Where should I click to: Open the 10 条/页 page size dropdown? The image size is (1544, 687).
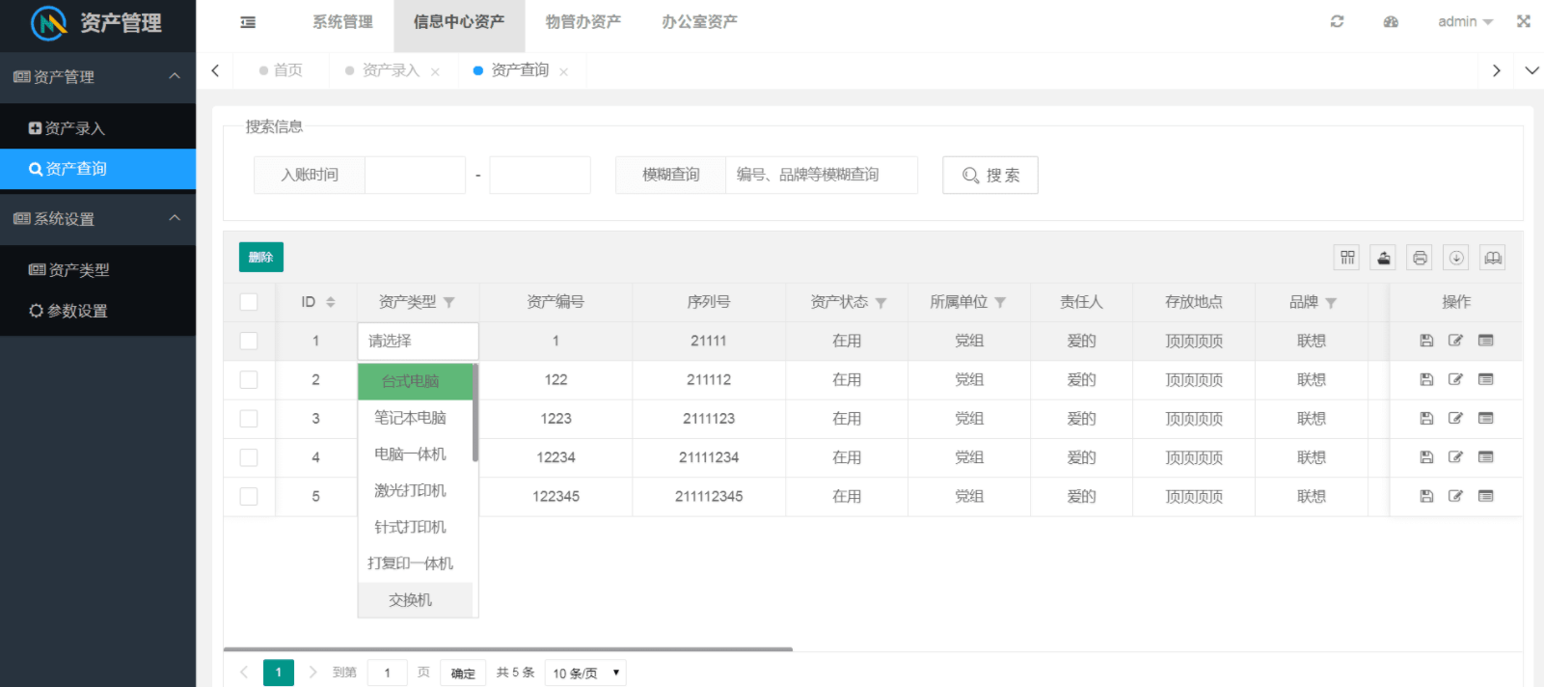585,673
